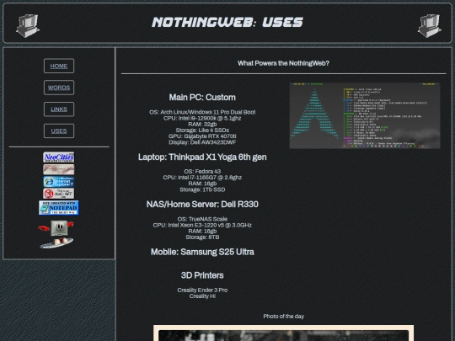Click the computer icon left of the title

(x=28, y=26)
